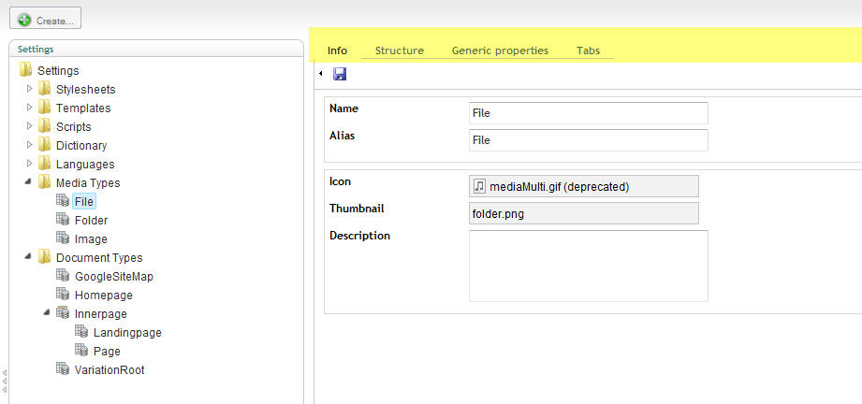Image resolution: width=862 pixels, height=404 pixels.
Task: Click into the Description text area
Action: [588, 266]
